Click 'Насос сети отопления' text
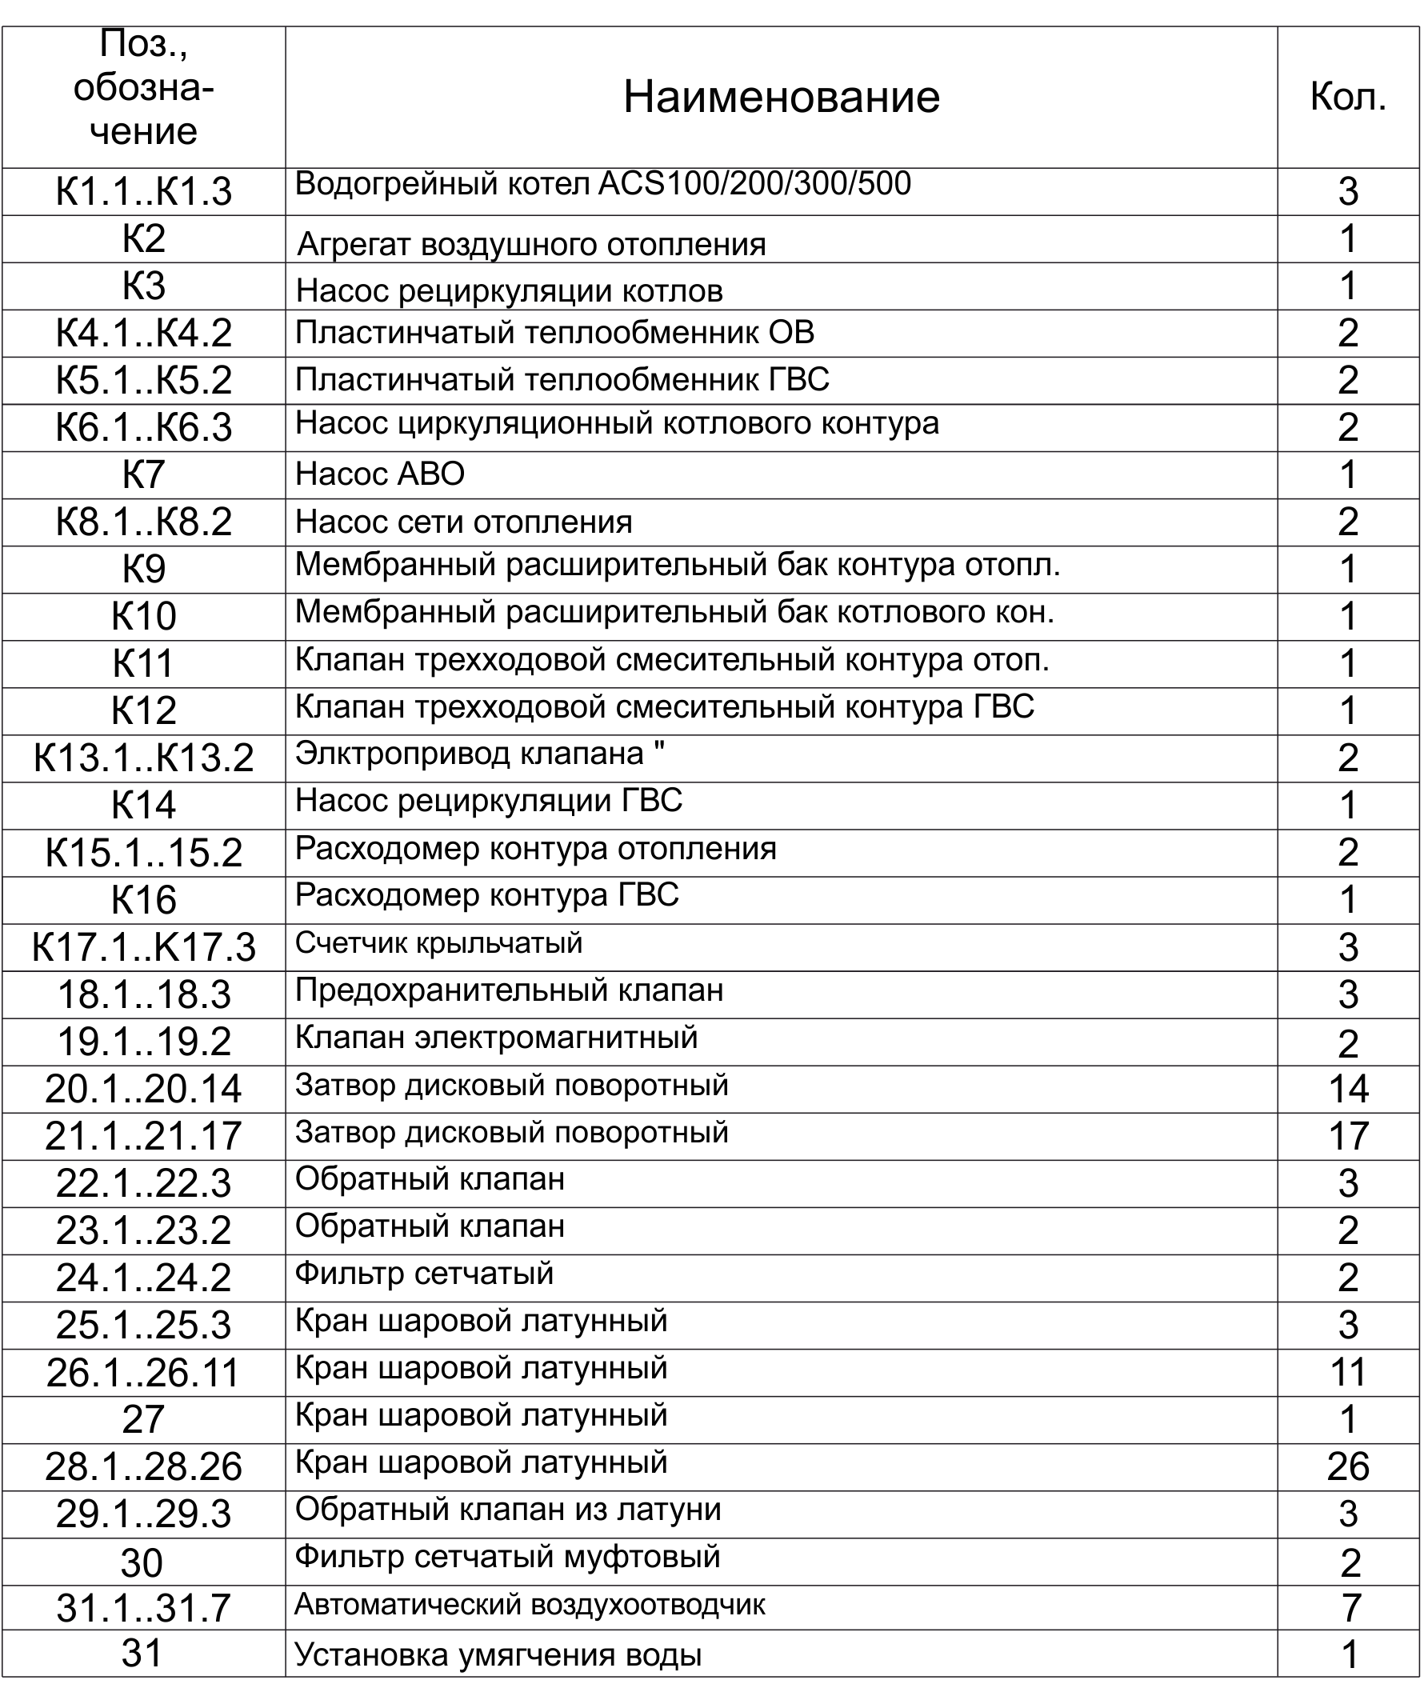The image size is (1424, 1684). tap(463, 522)
